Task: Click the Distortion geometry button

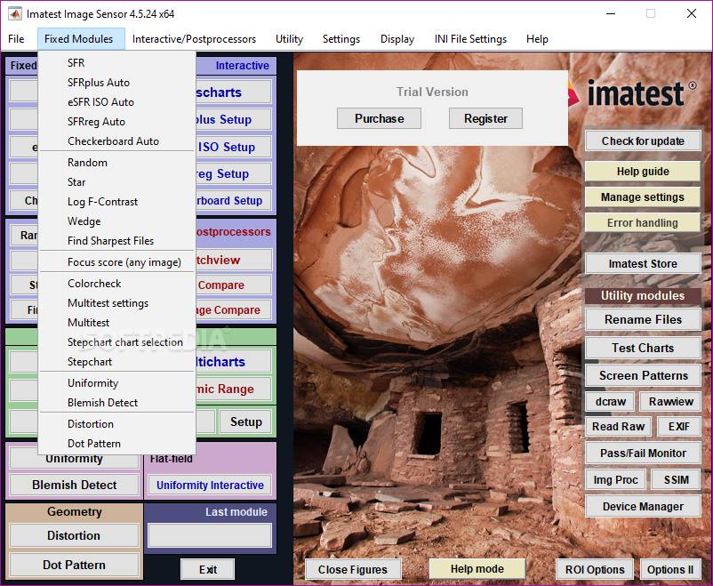Action: 74,535
